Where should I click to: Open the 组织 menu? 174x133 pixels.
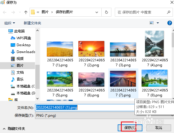click(9, 23)
